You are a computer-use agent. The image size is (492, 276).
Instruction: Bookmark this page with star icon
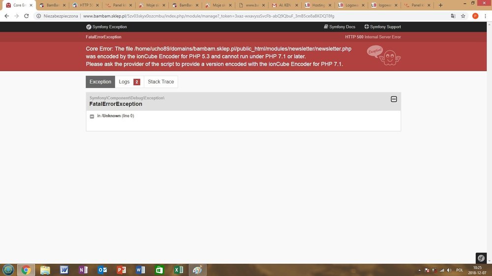[463, 16]
